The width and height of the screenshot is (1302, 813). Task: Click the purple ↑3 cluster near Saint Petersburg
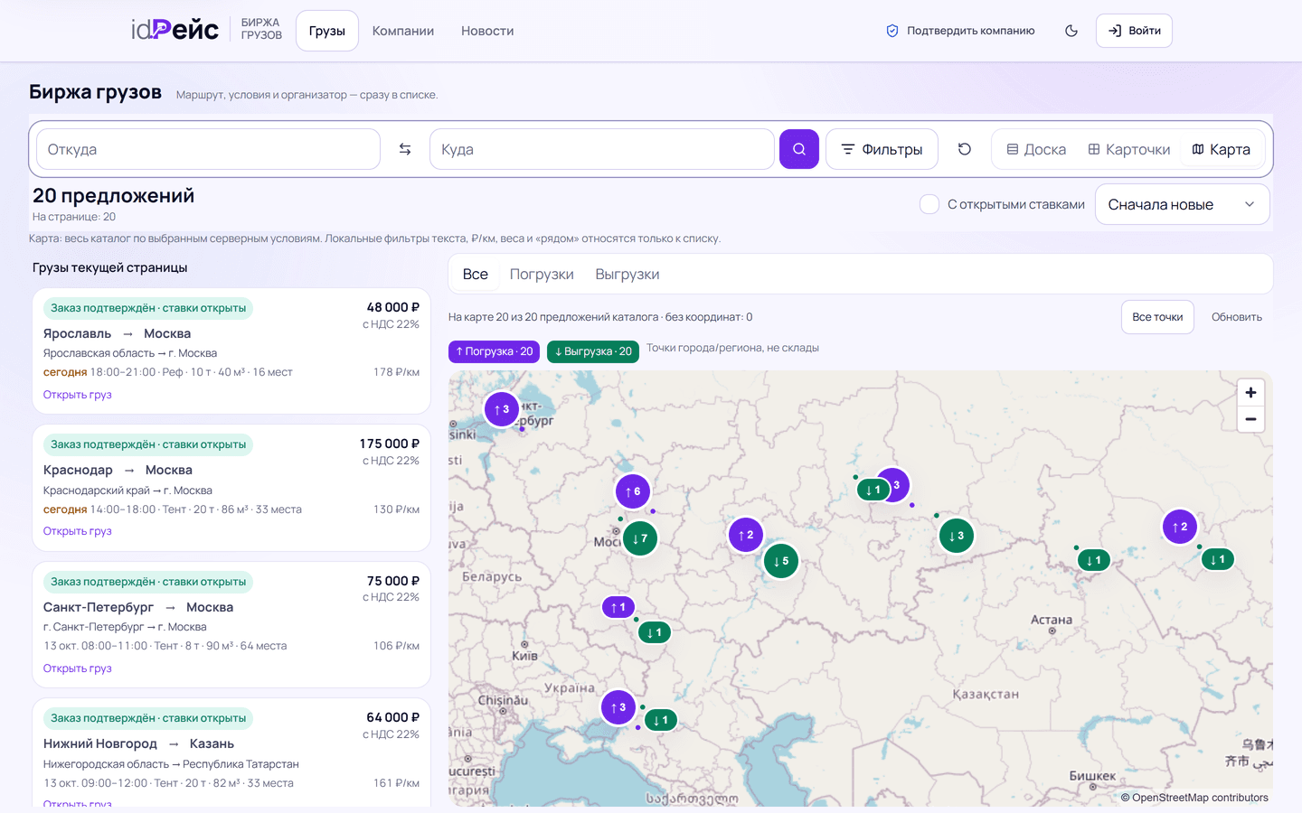(502, 409)
